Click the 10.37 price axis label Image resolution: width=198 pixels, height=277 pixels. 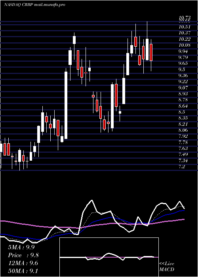click(x=185, y=33)
